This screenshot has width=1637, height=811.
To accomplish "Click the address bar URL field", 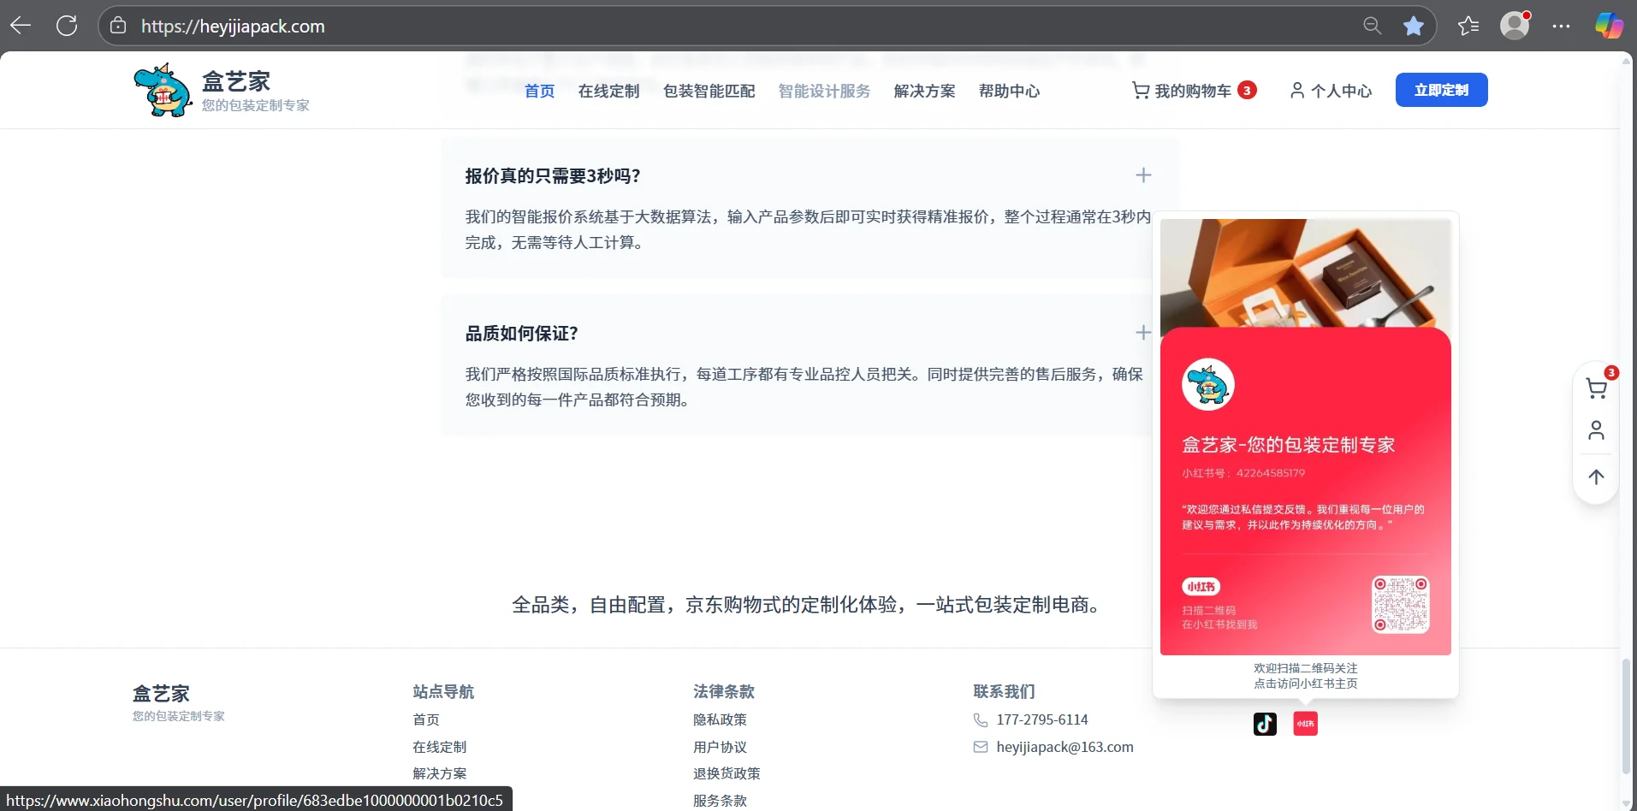I will pyautogui.click(x=233, y=26).
